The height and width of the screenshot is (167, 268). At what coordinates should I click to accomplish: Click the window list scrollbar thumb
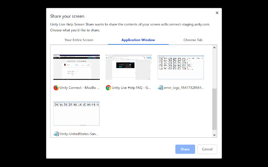click(214, 109)
